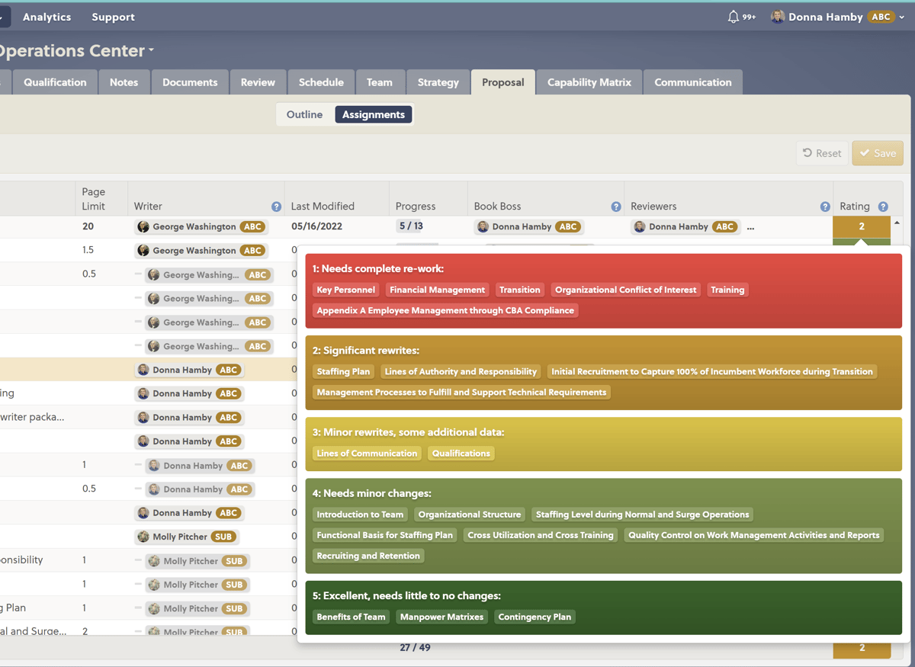Switch to the Outline view
Viewport: 915px width, 667px height.
click(304, 114)
